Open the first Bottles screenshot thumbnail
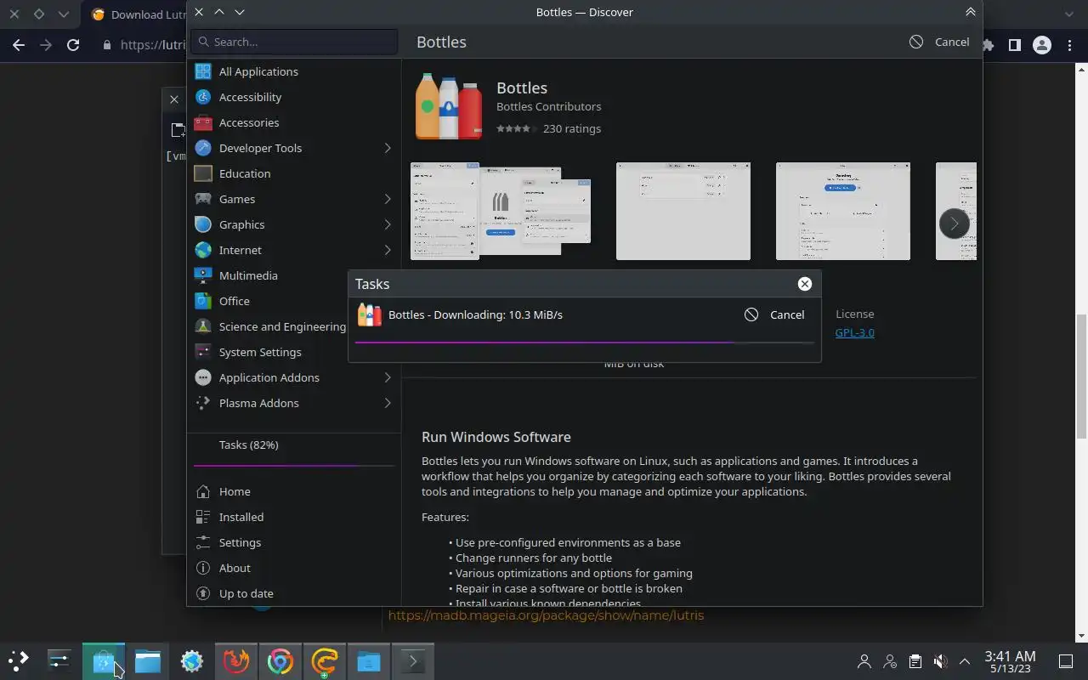The height and width of the screenshot is (680, 1088). (x=501, y=211)
